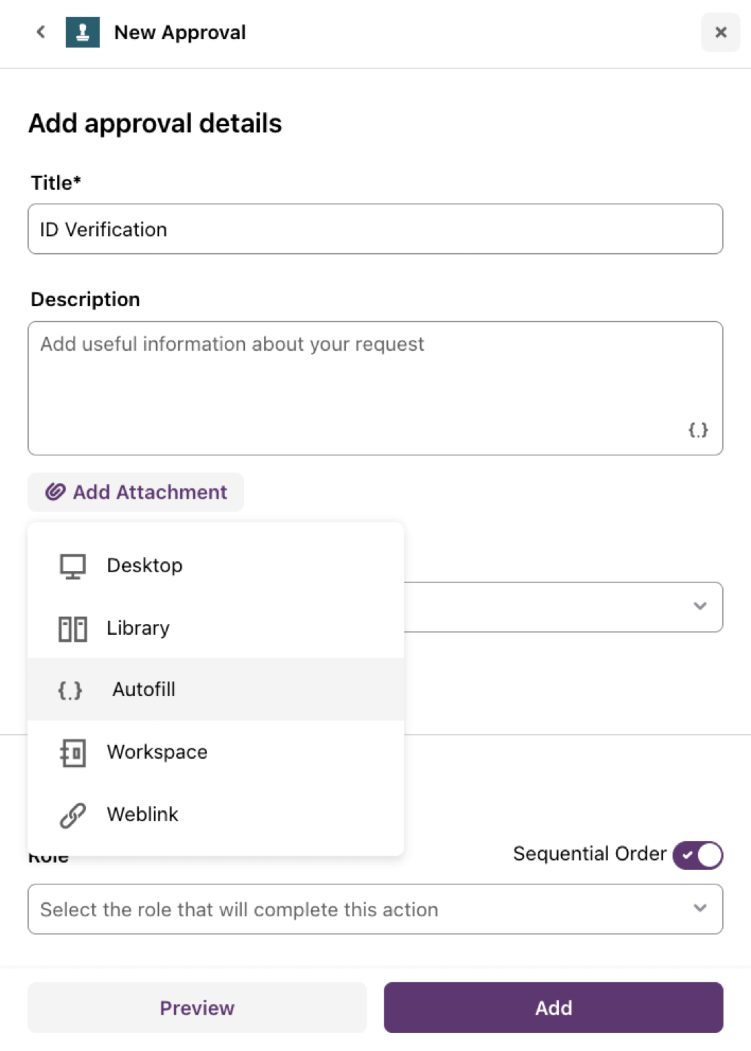This screenshot has height=1051, width=751.
Task: Click the Preview button
Action: point(197,1008)
